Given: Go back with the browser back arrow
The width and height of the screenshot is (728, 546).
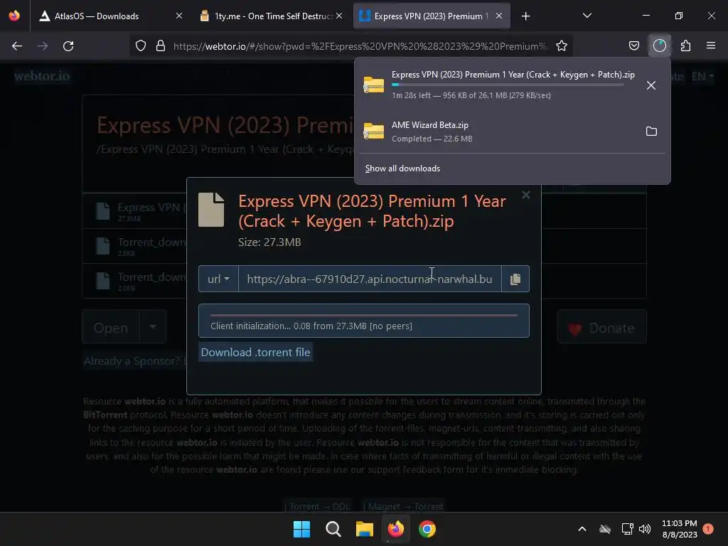Looking at the screenshot, I should [17, 46].
